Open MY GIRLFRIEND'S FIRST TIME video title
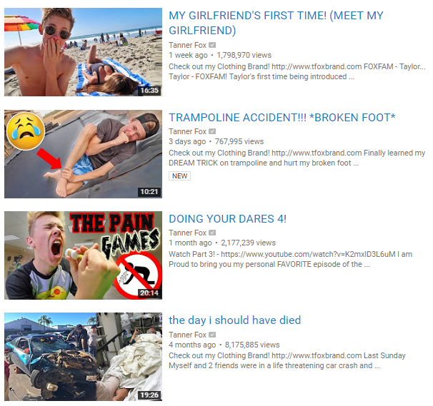Viewport: 433px width, 406px height. (x=276, y=23)
